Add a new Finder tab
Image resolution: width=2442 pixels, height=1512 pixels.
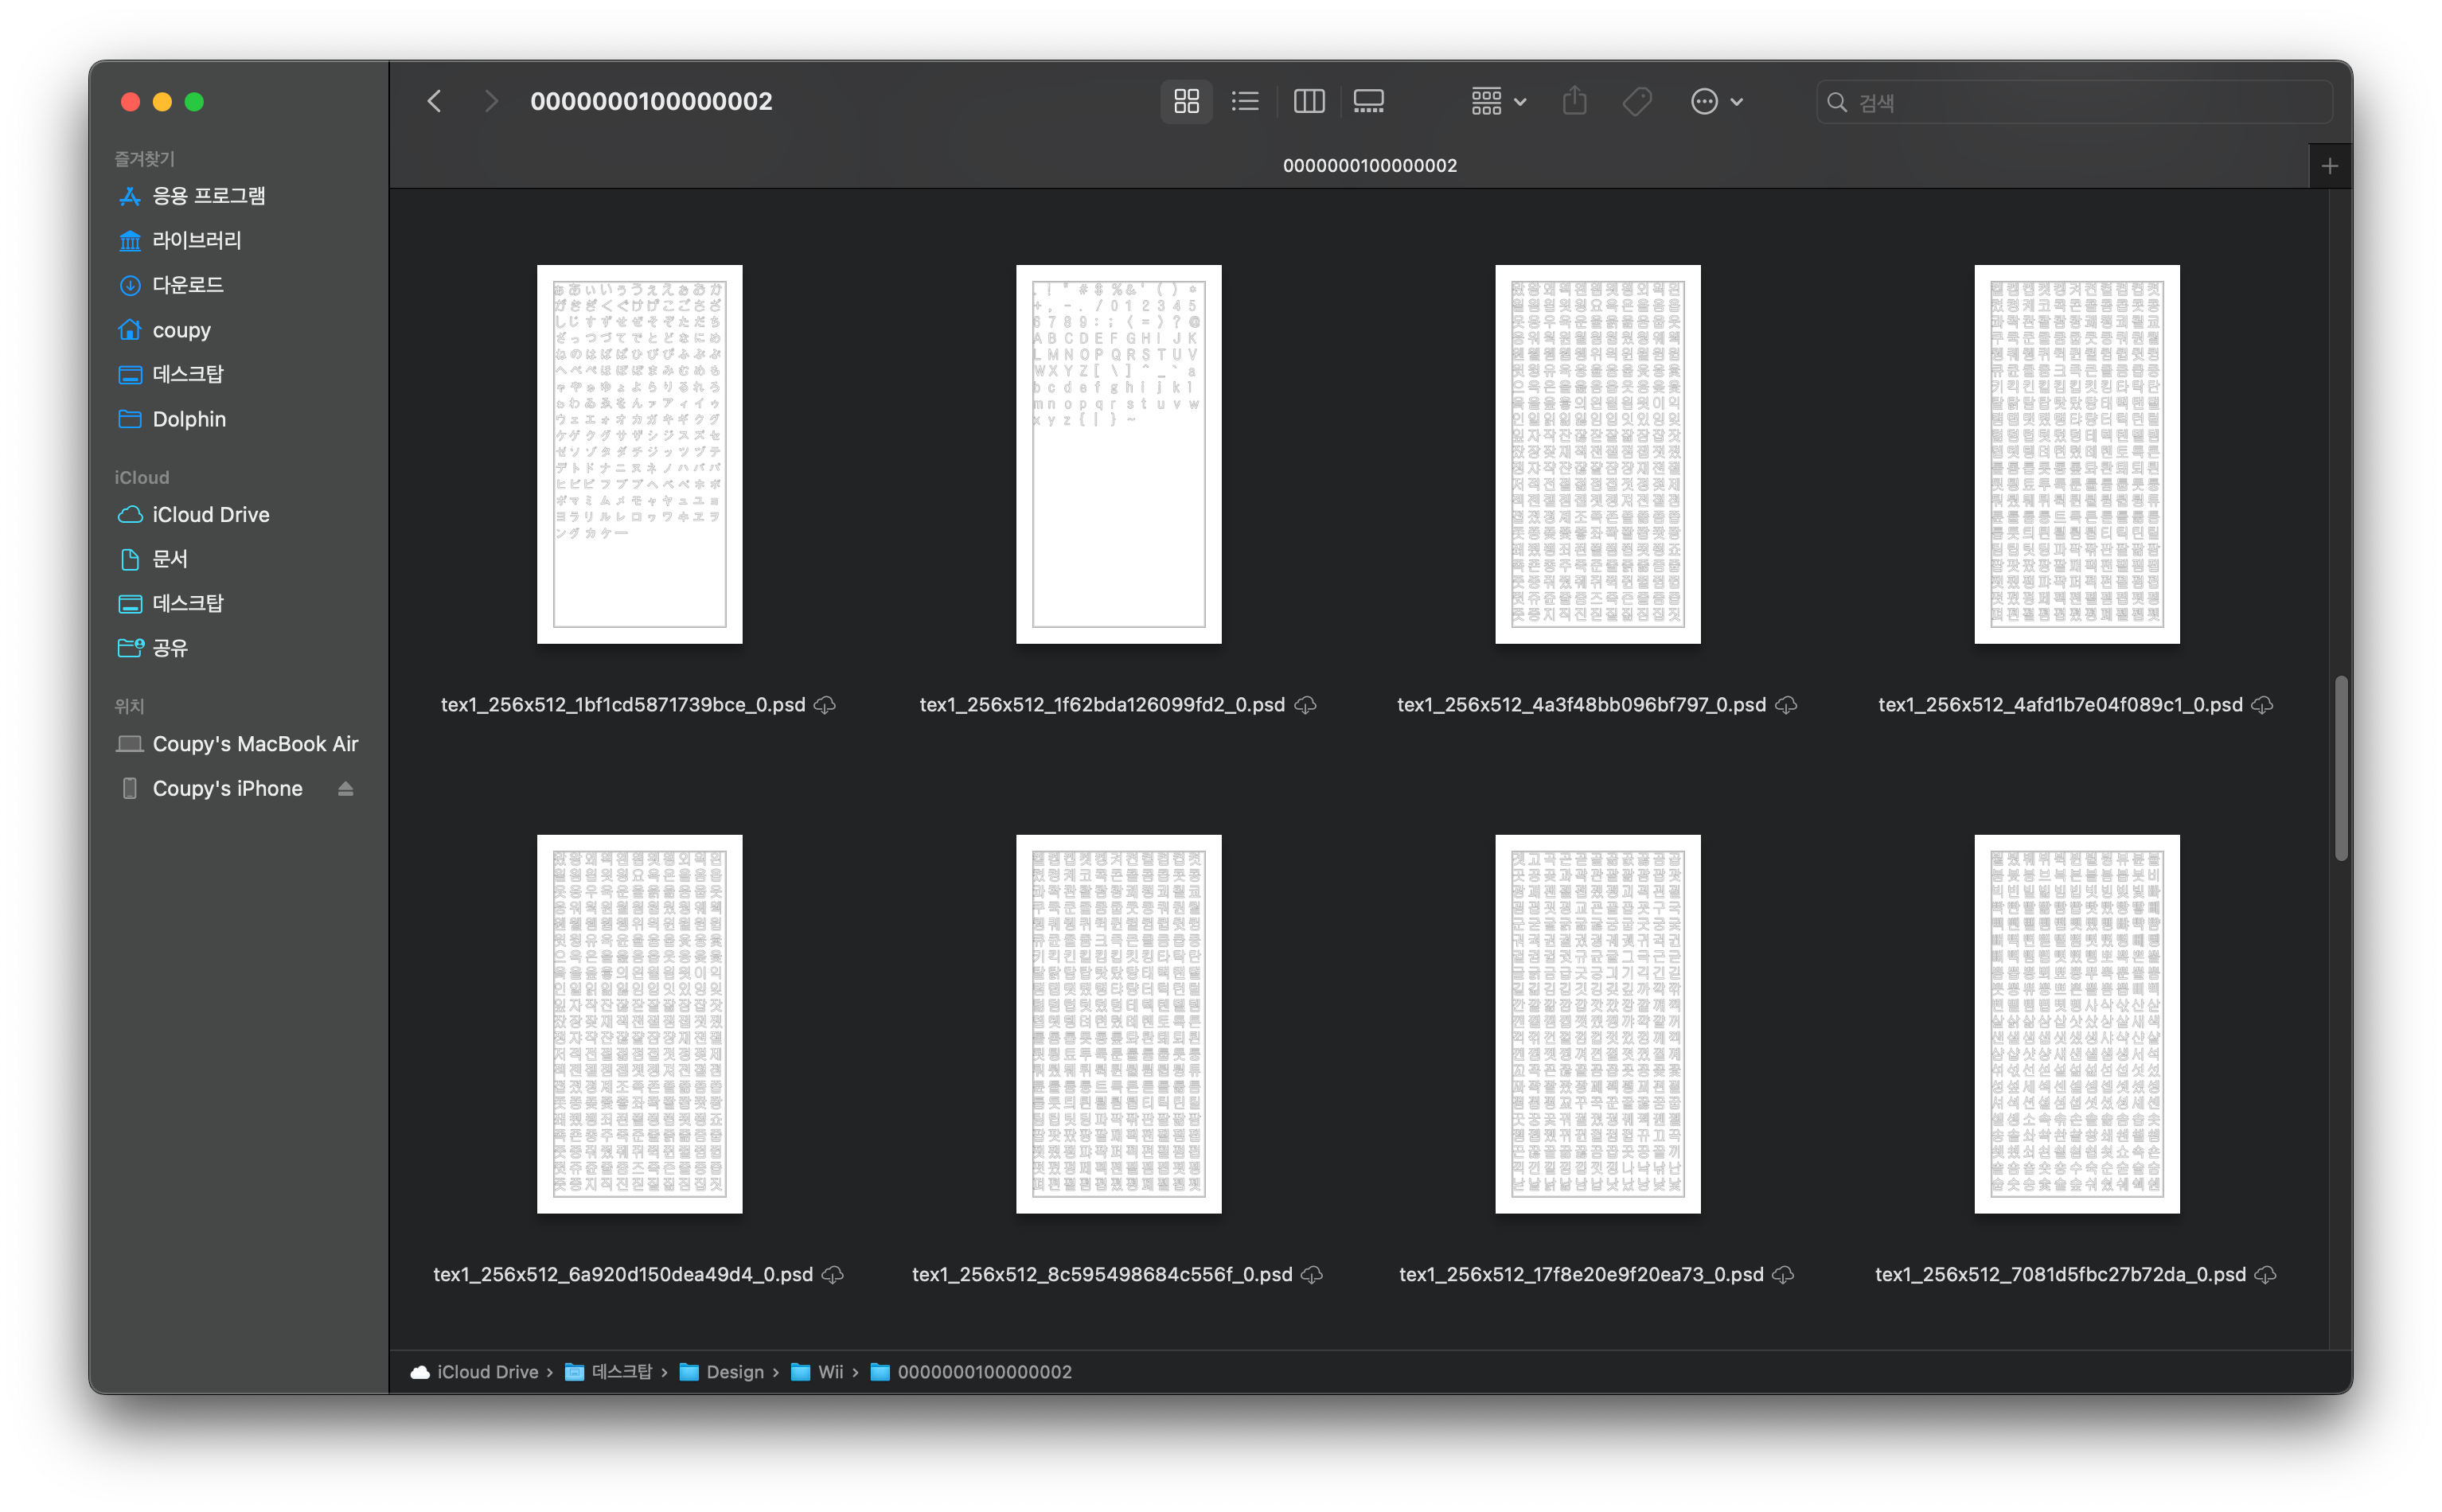click(2329, 166)
